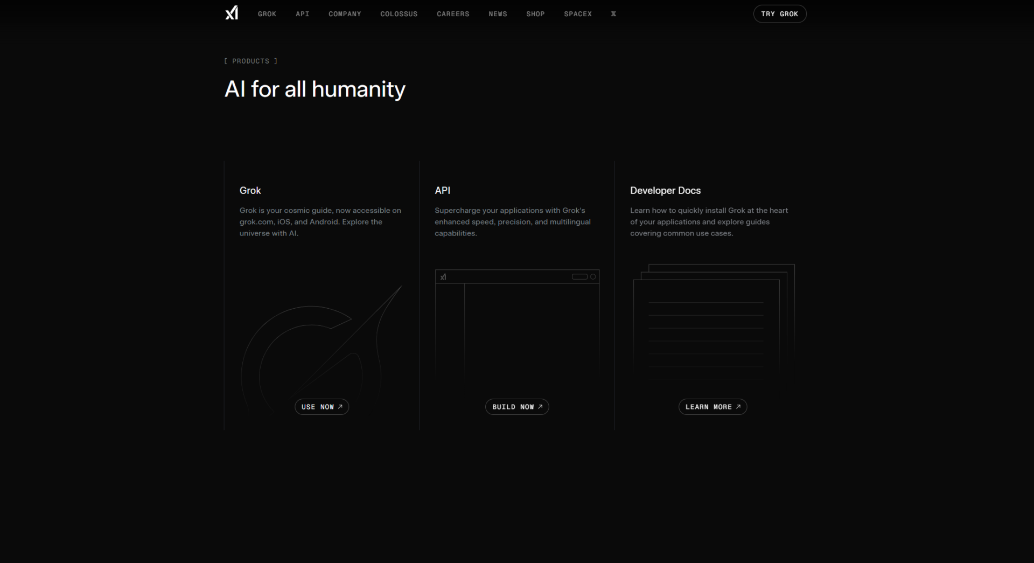Click Use Now on the Grok card
The width and height of the screenshot is (1034, 563).
[x=322, y=407]
